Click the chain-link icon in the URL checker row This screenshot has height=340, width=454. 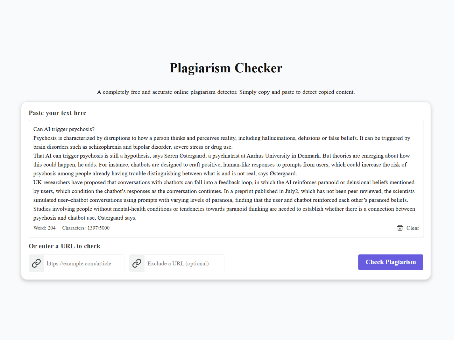point(36,263)
